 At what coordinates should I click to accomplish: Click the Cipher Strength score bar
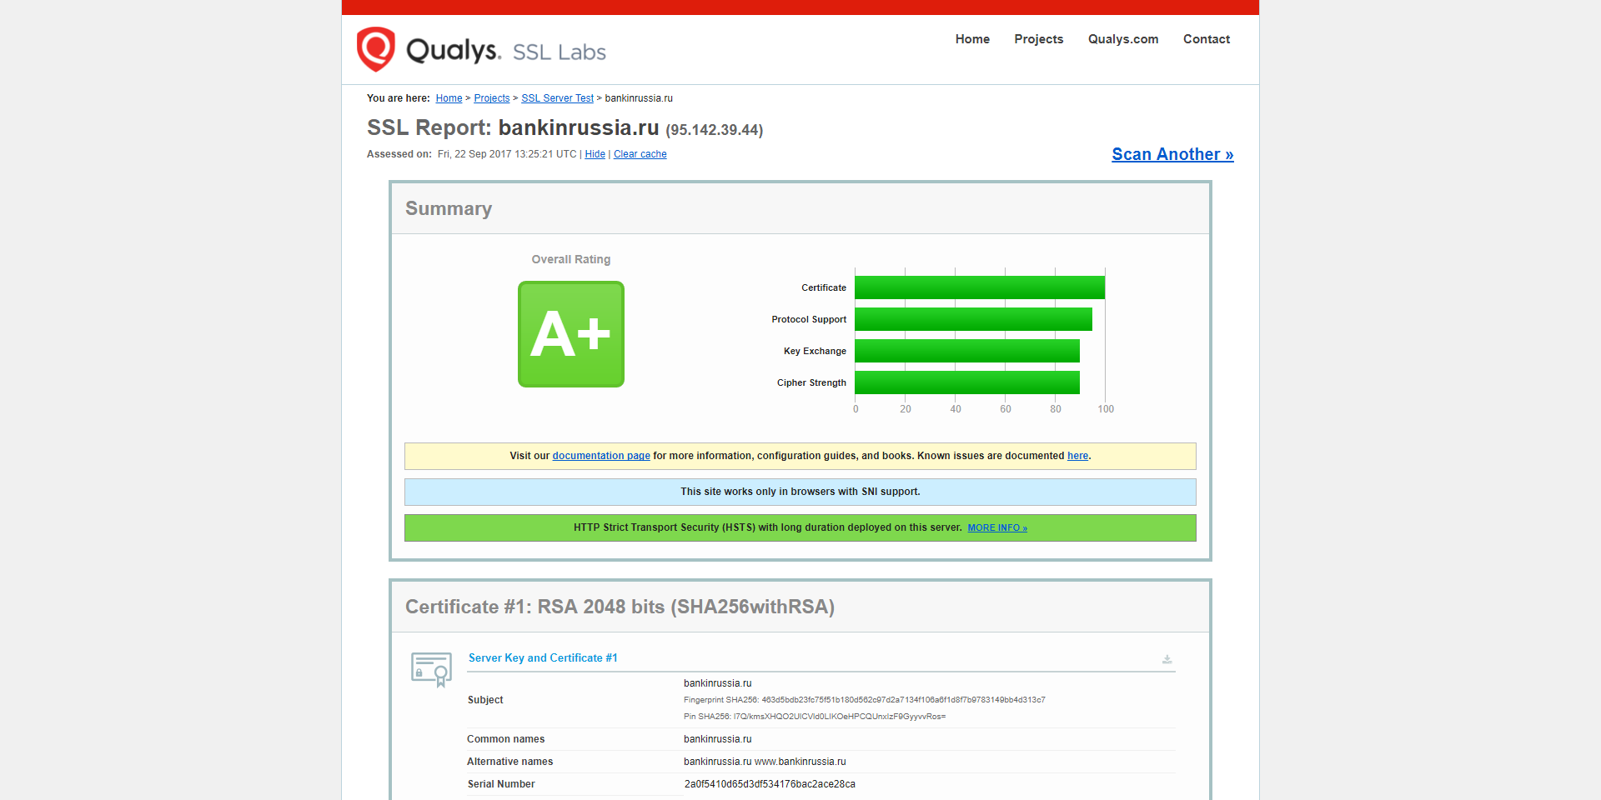pyautogui.click(x=966, y=382)
